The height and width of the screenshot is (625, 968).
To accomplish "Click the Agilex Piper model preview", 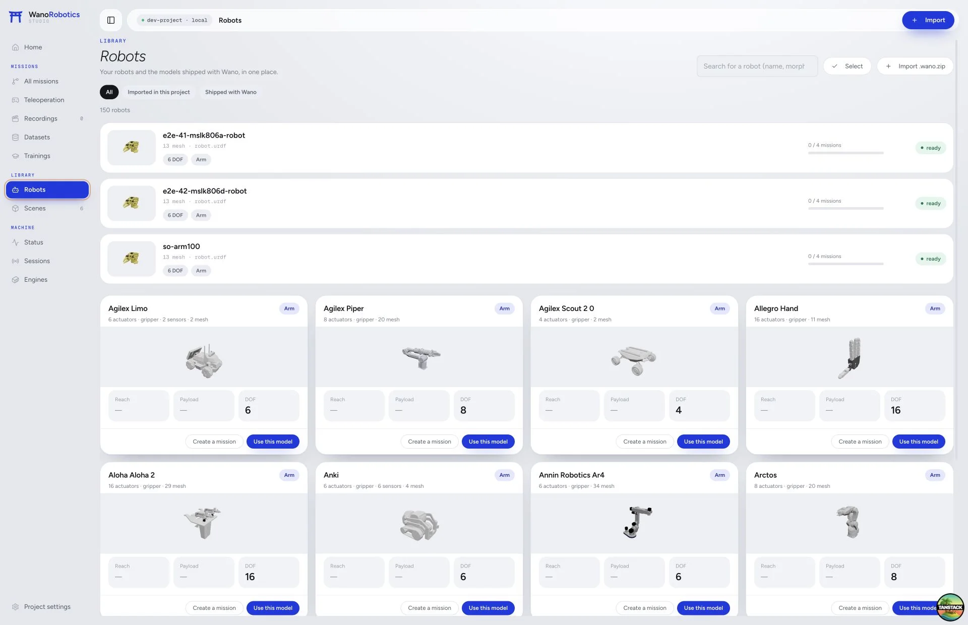I will pos(419,357).
